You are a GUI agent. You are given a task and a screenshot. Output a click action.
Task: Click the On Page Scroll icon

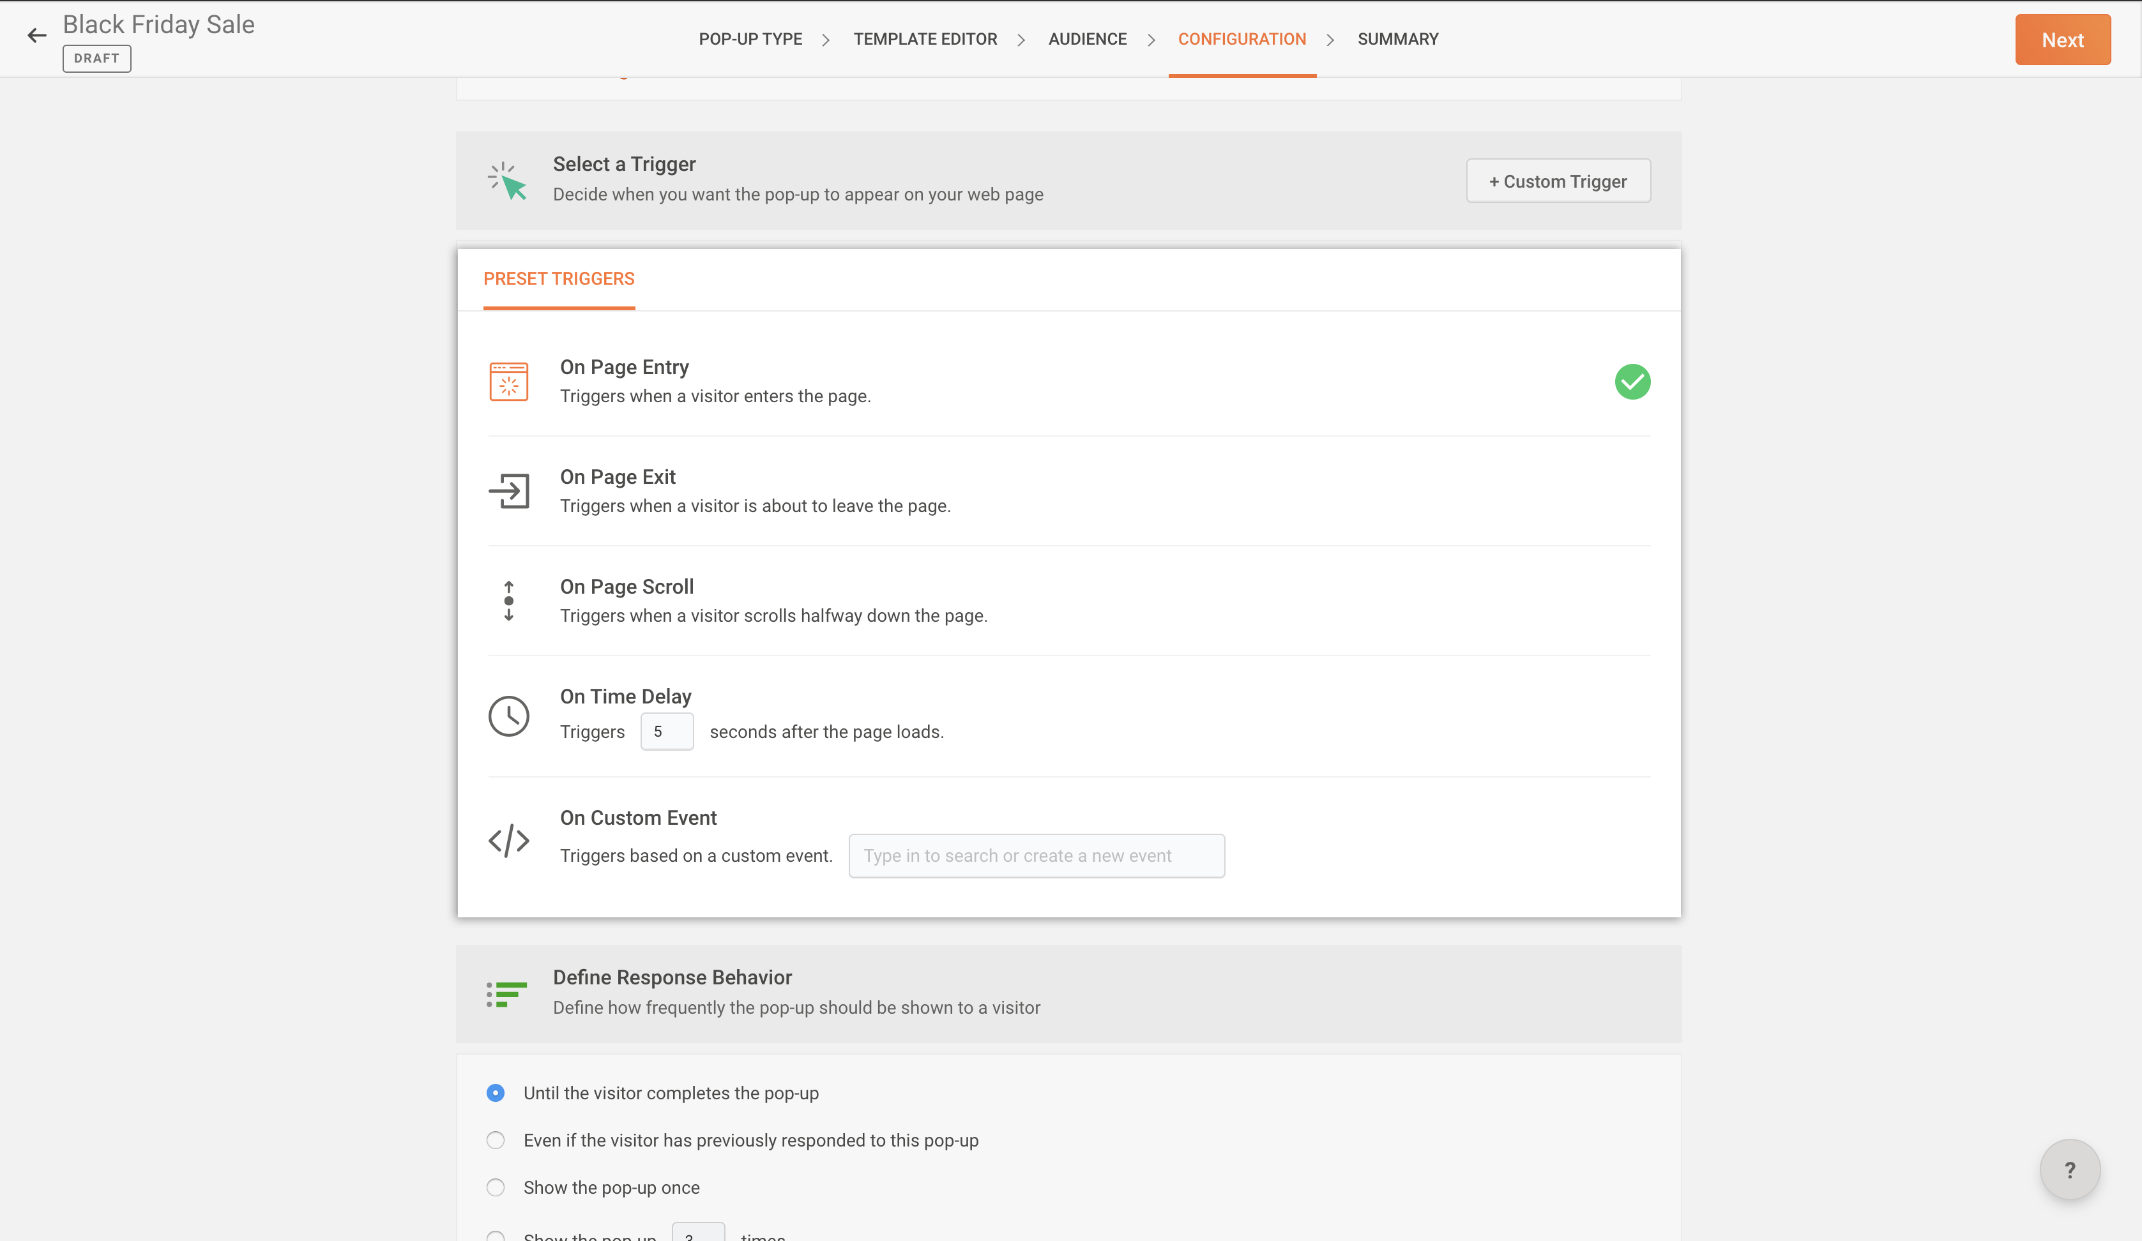point(508,601)
